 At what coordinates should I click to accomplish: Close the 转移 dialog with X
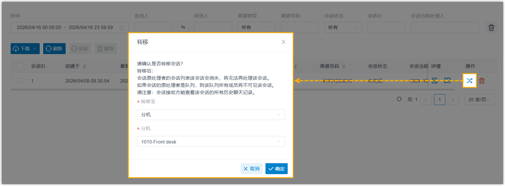point(283,42)
